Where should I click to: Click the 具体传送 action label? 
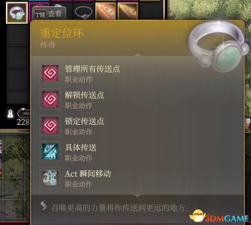coord(81,148)
